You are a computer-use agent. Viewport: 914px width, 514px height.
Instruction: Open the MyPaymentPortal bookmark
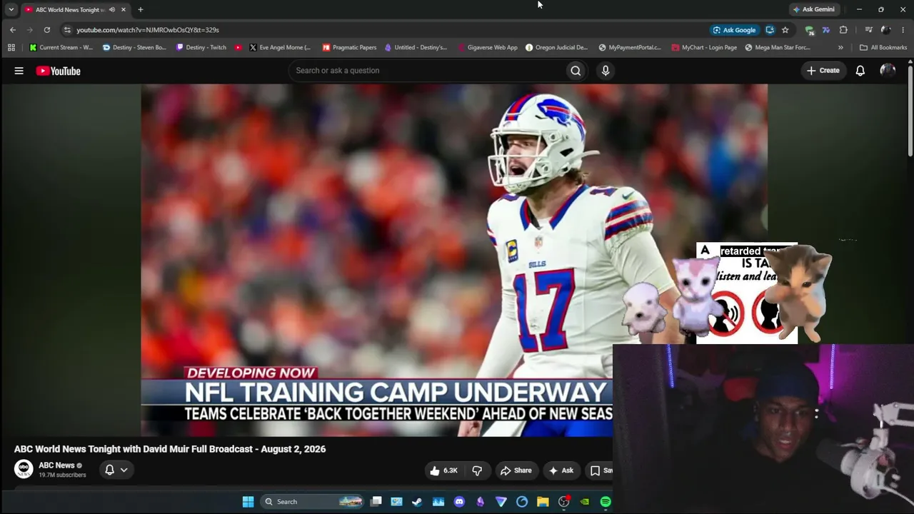click(630, 48)
